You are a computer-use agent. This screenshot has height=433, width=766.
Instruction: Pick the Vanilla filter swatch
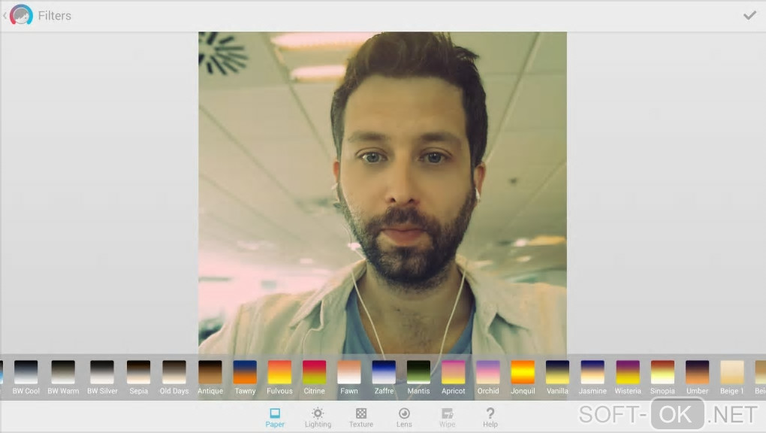557,372
